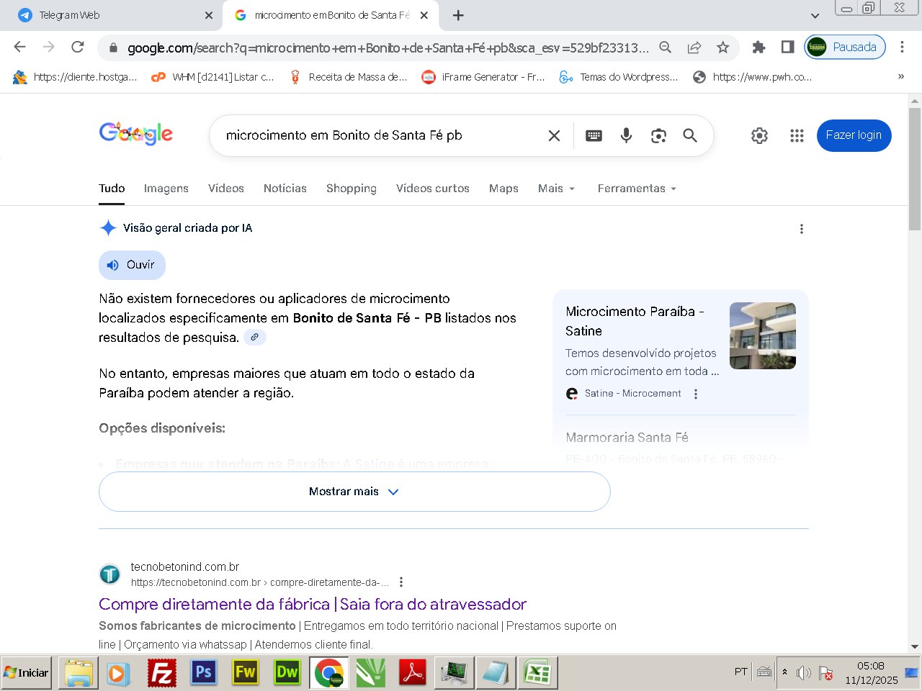922x691 pixels.
Task: Switch to the Imagens tab
Action: point(166,189)
